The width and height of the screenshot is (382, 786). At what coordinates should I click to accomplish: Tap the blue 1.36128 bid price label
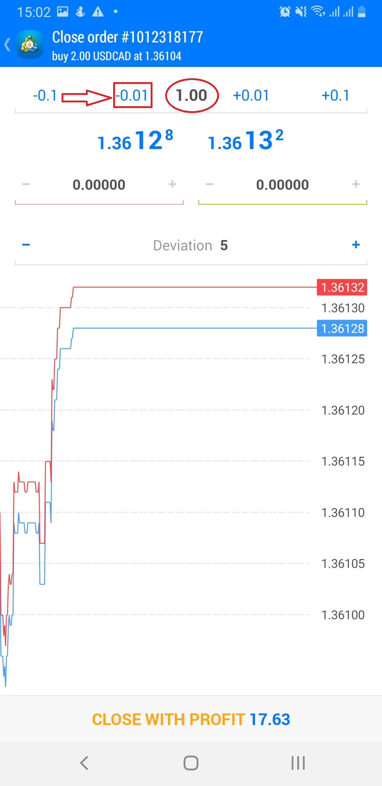click(x=342, y=328)
